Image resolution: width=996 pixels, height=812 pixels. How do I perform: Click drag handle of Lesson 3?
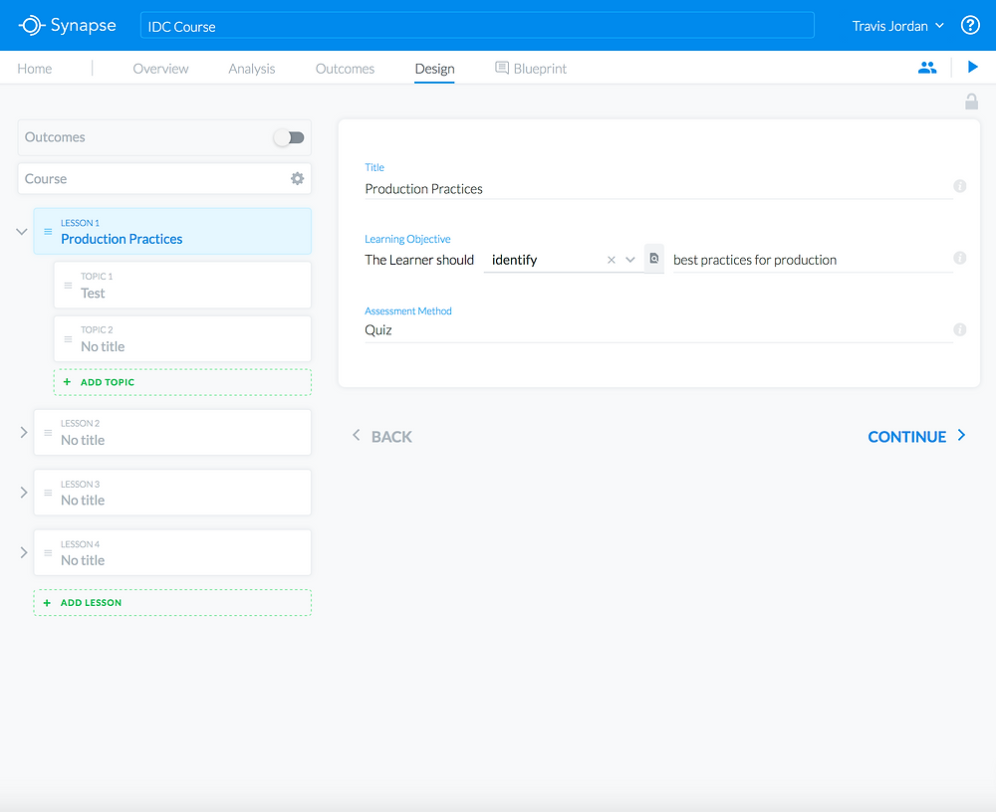pos(48,493)
